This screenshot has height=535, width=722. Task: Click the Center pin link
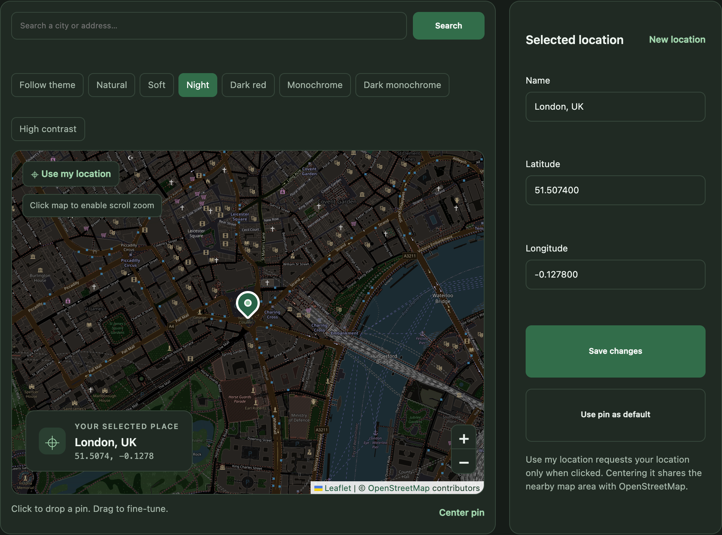click(x=462, y=513)
